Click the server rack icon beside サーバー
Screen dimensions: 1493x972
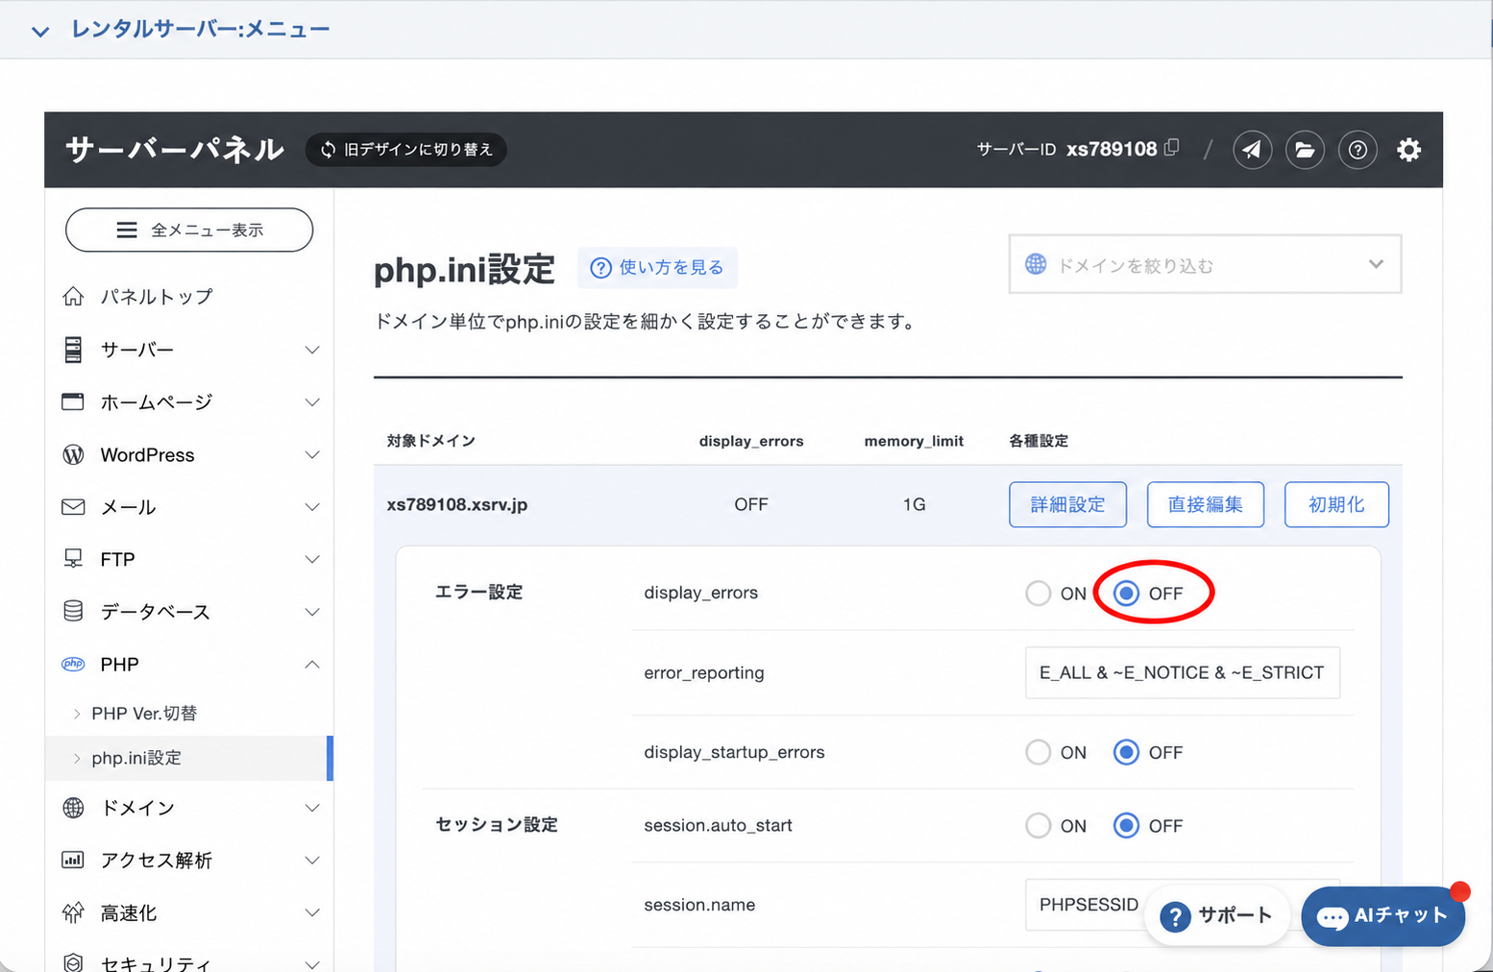(73, 350)
